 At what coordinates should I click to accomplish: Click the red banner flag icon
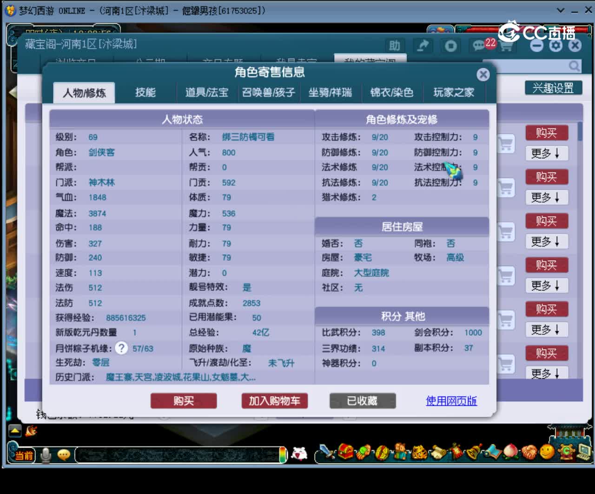456,452
